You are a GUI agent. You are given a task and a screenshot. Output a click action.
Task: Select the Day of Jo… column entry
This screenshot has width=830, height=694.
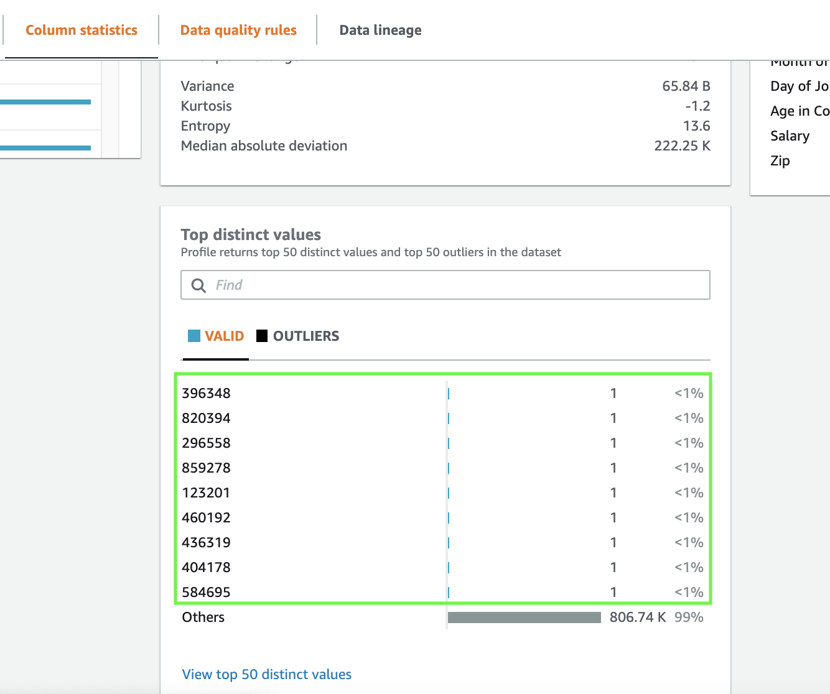click(x=800, y=86)
